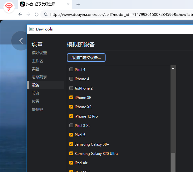The image size is (193, 172).
Task: Click the Samsung Galaxy S8+ label
Action: tap(92, 144)
